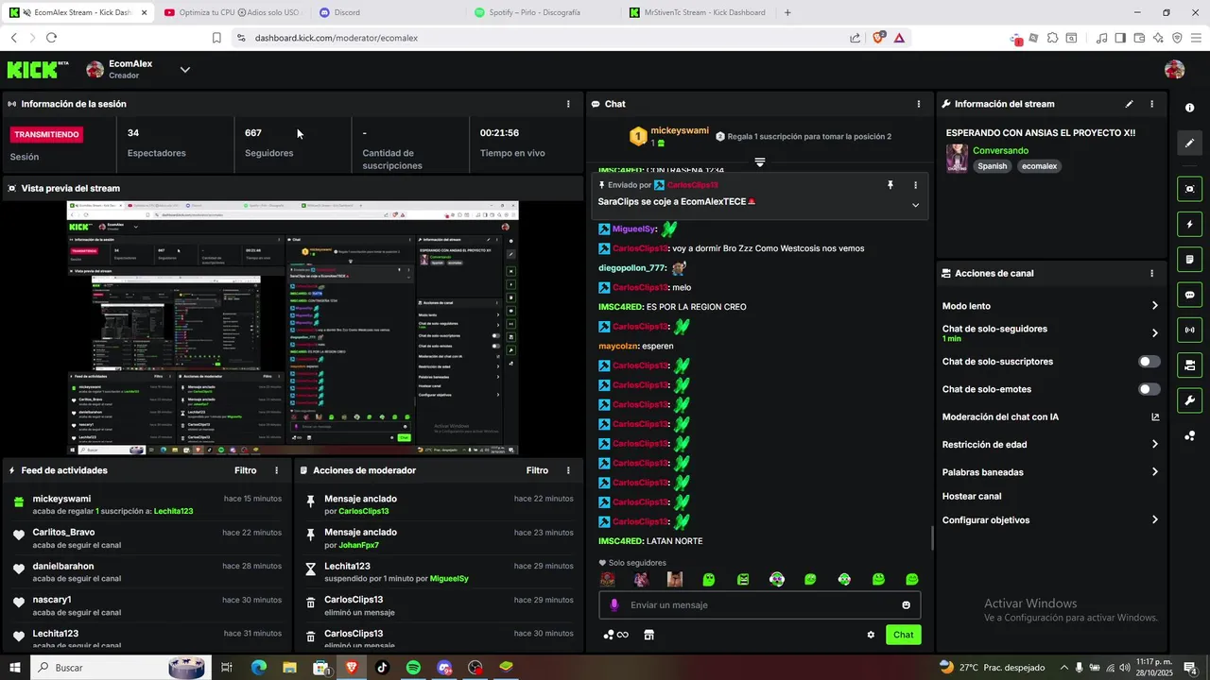Enable Chat de solo-emotes toggle
This screenshot has height=680, width=1210.
pyautogui.click(x=1149, y=389)
